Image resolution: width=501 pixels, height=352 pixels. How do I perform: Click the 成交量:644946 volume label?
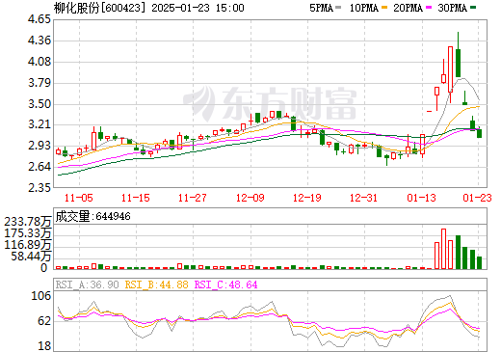pyautogui.click(x=92, y=216)
